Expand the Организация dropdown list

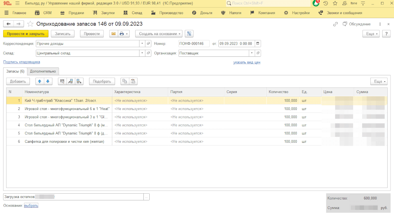[251, 53]
